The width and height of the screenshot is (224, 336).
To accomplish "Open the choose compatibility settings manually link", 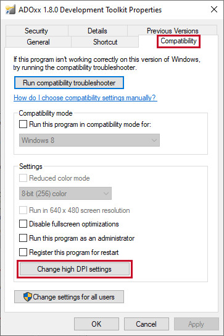I will click(85, 98).
